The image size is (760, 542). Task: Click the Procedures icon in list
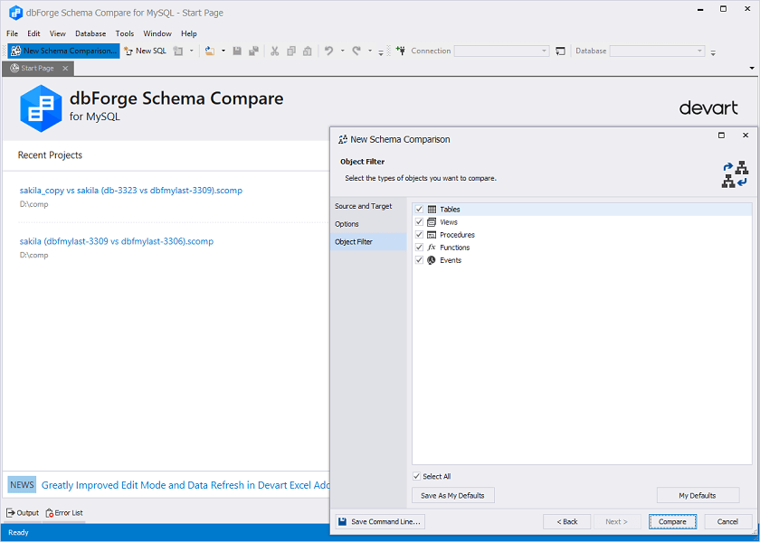(432, 234)
